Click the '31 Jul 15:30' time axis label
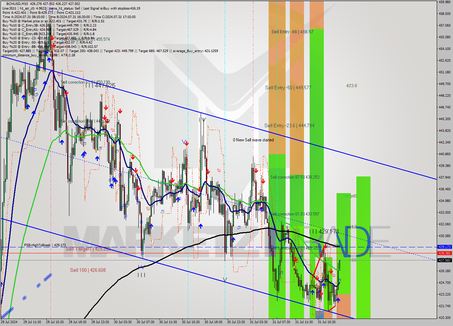The image size is (453, 326). point(326,322)
